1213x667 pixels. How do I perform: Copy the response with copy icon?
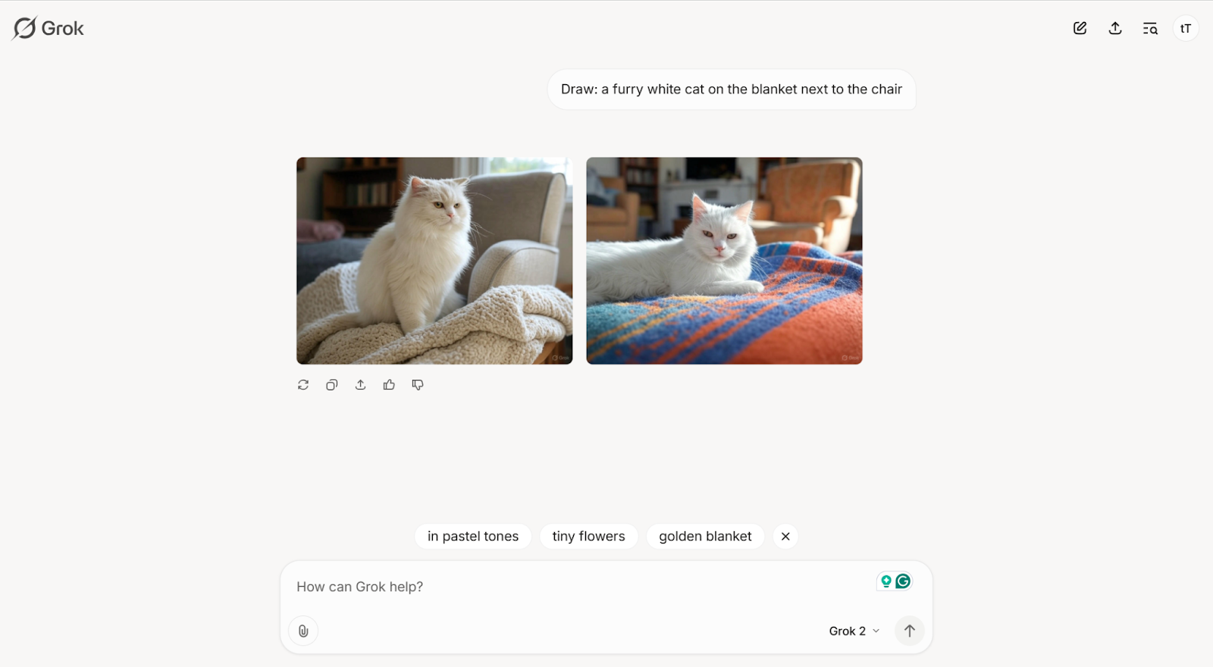point(331,385)
